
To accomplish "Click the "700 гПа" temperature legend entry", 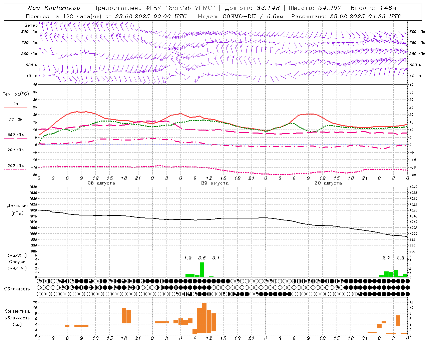I will [15, 150].
